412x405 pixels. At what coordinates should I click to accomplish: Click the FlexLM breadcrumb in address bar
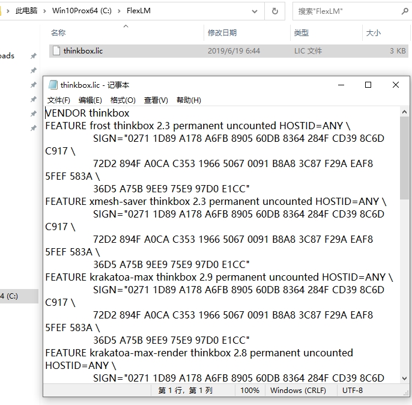[139, 11]
